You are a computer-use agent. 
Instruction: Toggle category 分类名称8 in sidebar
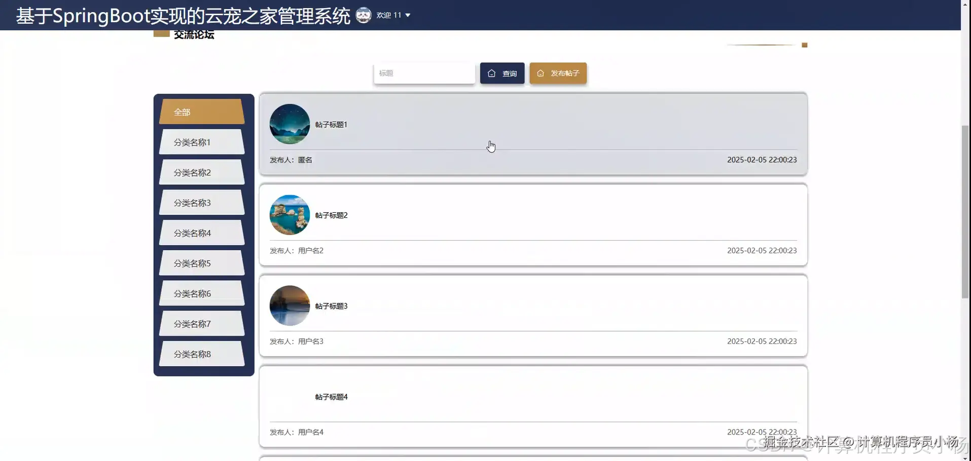pyautogui.click(x=201, y=354)
